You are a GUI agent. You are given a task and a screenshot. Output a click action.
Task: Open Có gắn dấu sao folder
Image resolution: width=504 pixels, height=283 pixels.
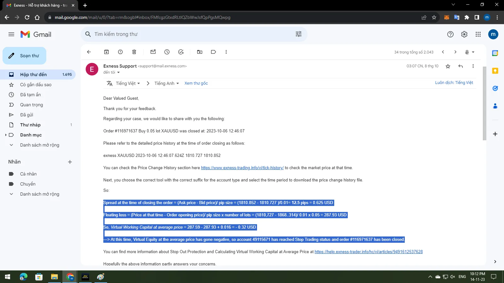[x=38, y=85]
